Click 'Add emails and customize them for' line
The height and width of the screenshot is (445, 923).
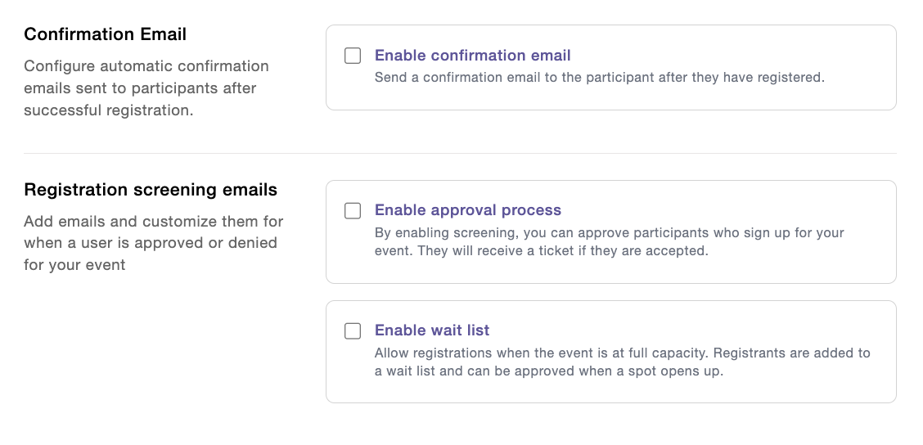[x=154, y=222]
